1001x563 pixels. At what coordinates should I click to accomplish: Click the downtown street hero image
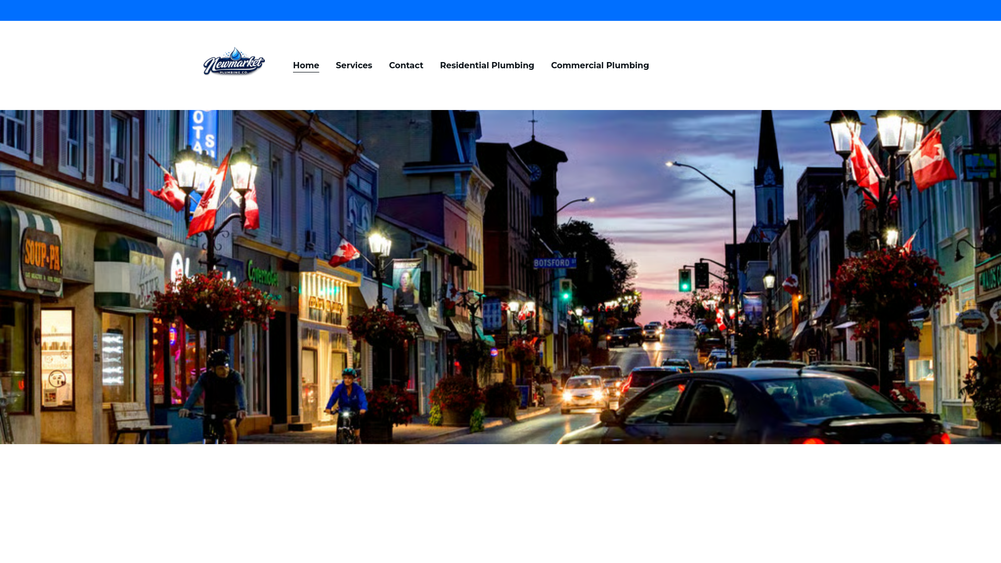(x=500, y=277)
